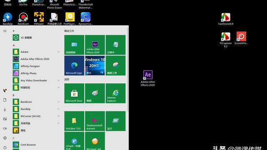Click the # section header
The height and width of the screenshot is (150, 267).
(x=14, y=31)
